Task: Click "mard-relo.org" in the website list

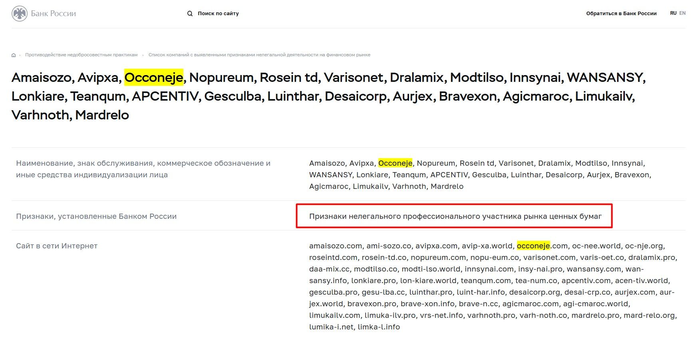Action: [649, 315]
